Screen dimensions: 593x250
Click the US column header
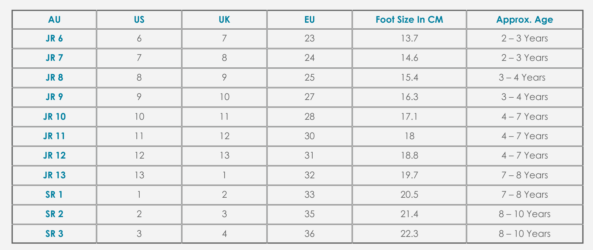pyautogui.click(x=139, y=20)
